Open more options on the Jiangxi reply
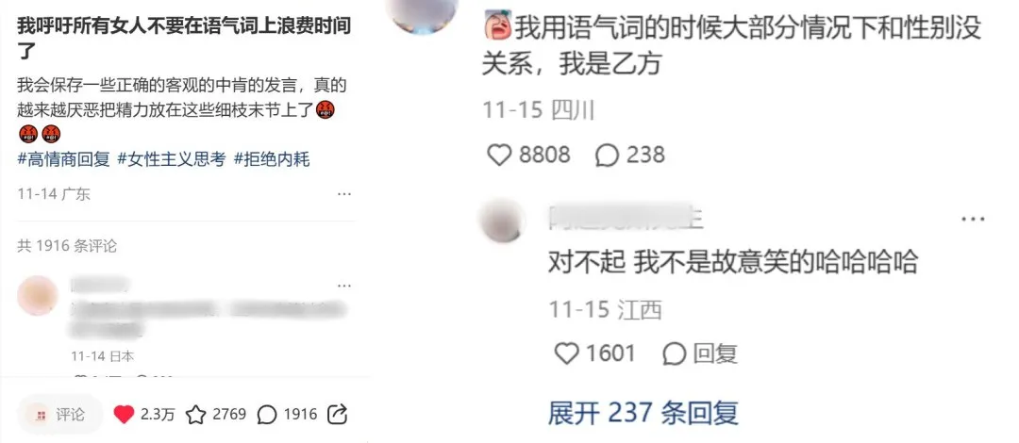1019x443 pixels. pos(973,220)
